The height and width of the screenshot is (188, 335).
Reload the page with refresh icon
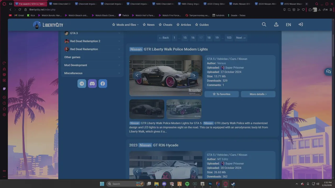tap(20, 10)
